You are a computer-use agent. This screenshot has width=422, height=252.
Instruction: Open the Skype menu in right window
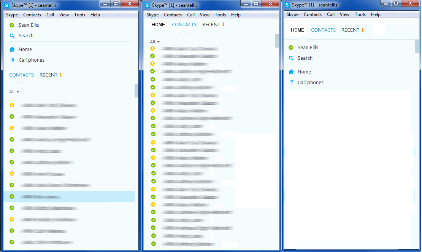click(x=292, y=14)
